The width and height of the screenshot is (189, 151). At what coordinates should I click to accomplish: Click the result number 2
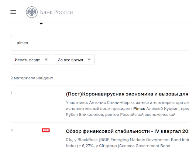point(12,130)
